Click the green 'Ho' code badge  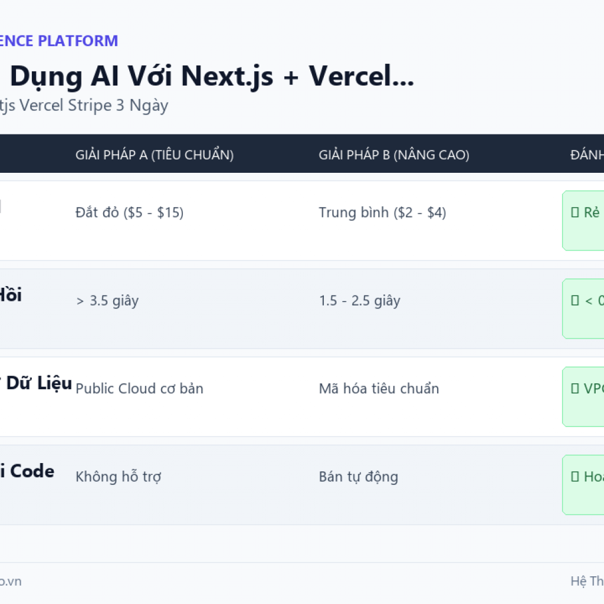point(583,485)
